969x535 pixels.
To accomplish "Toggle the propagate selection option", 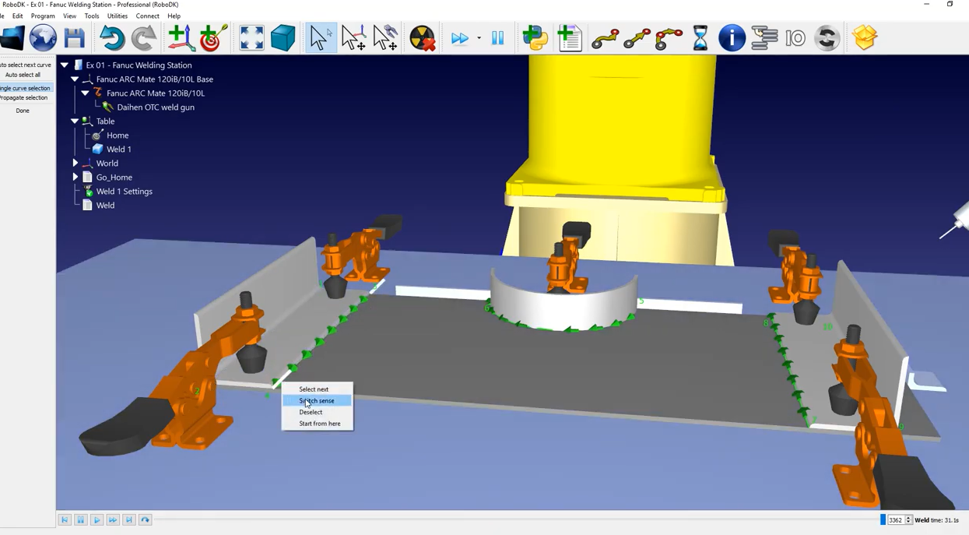I will pos(24,98).
